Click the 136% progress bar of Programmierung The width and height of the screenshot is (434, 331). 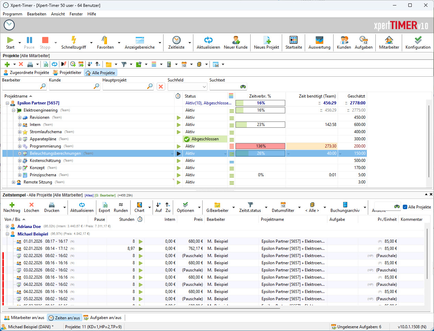260,146
